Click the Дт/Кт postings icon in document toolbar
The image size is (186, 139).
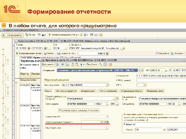coord(100,64)
